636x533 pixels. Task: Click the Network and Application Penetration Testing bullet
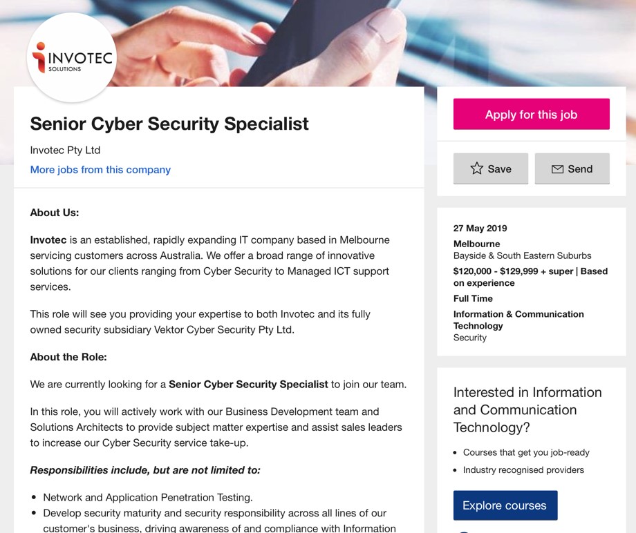tap(148, 497)
